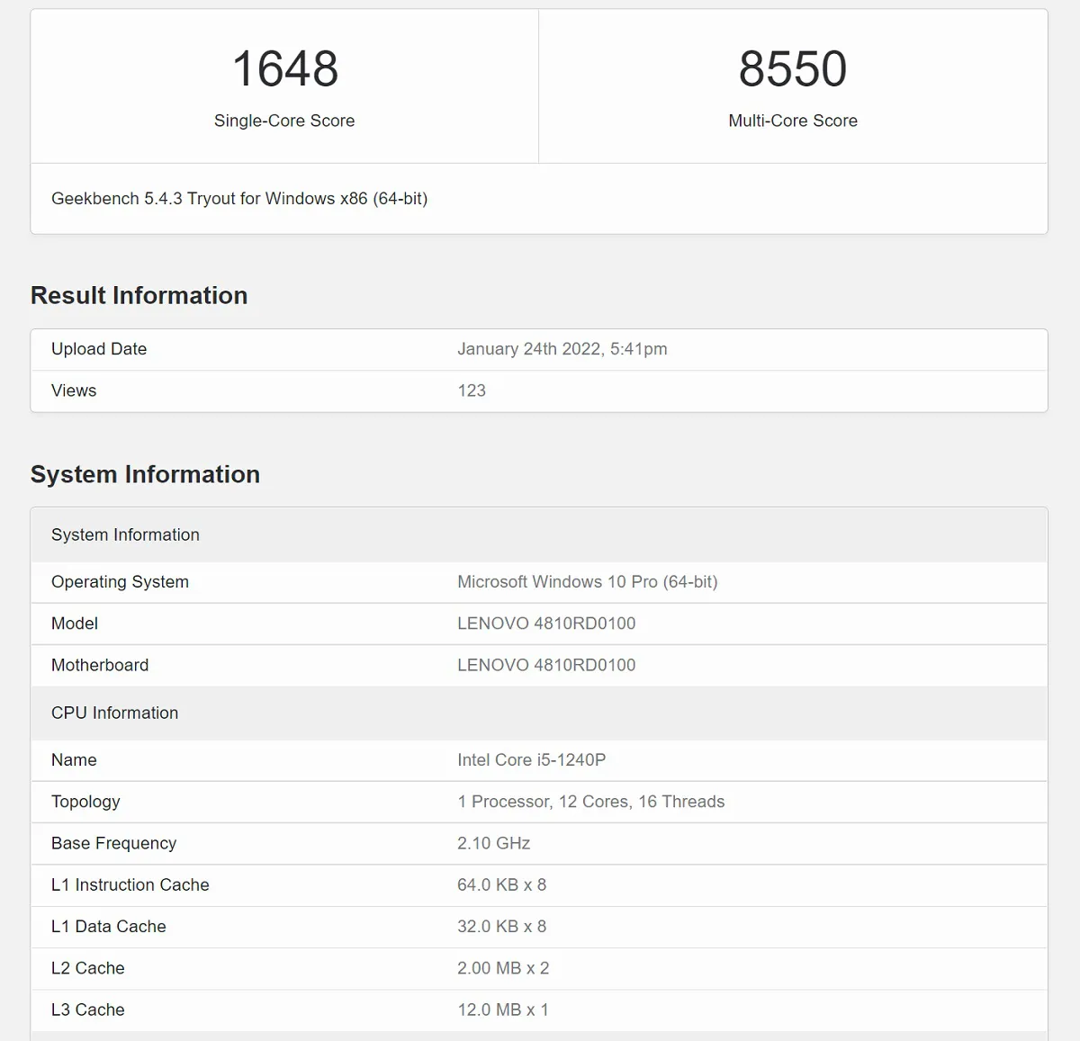Click the L1 Instruction Cache label
This screenshot has width=1080, height=1041.
[130, 885]
